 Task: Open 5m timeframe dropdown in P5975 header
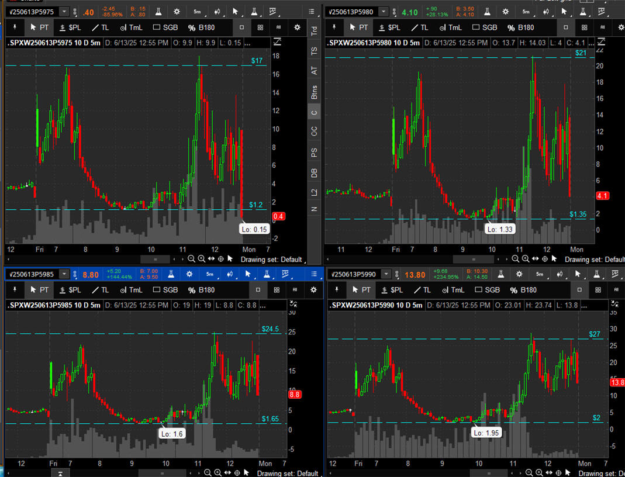pyautogui.click(x=198, y=12)
